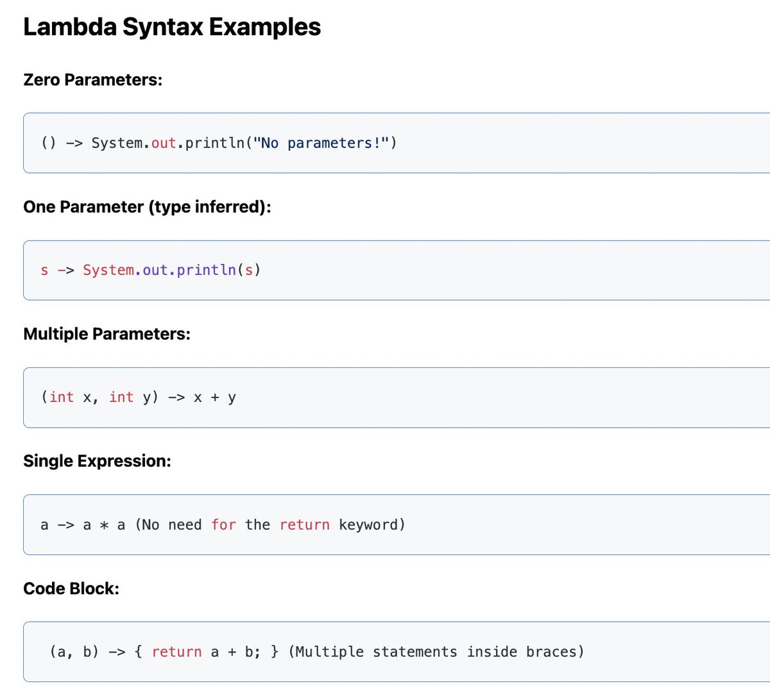Image resolution: width=770 pixels, height=700 pixels.
Task: Click the zero parameters code block
Action: click(x=385, y=142)
